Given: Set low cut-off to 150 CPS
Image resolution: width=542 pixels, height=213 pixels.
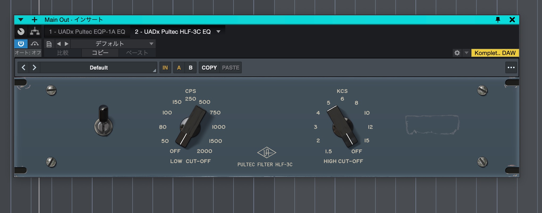Looking at the screenshot, I should click(177, 102).
